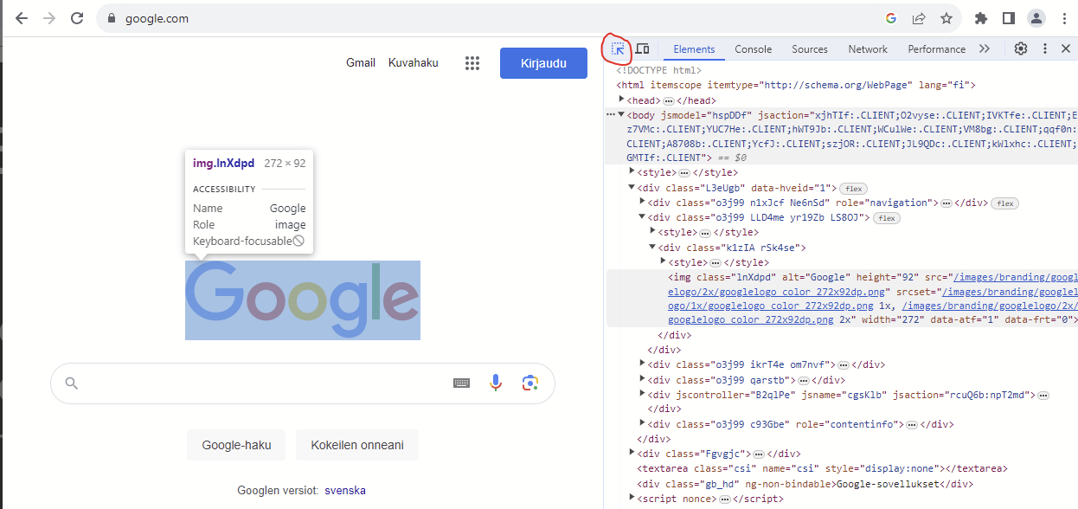
Task: Collapse the div o3j99 LLD4me node
Action: tap(642, 216)
